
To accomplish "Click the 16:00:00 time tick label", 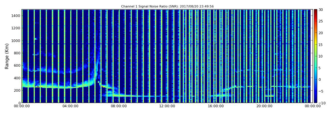I will pos(215,106).
